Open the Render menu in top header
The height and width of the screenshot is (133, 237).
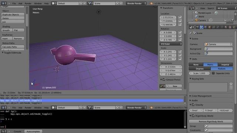(x=28, y=3)
